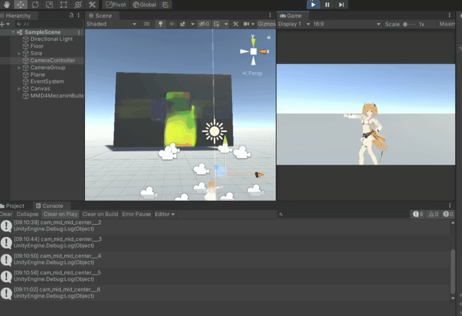Adjust the Game view Scale slider
This screenshot has width=462, height=316.
click(405, 24)
